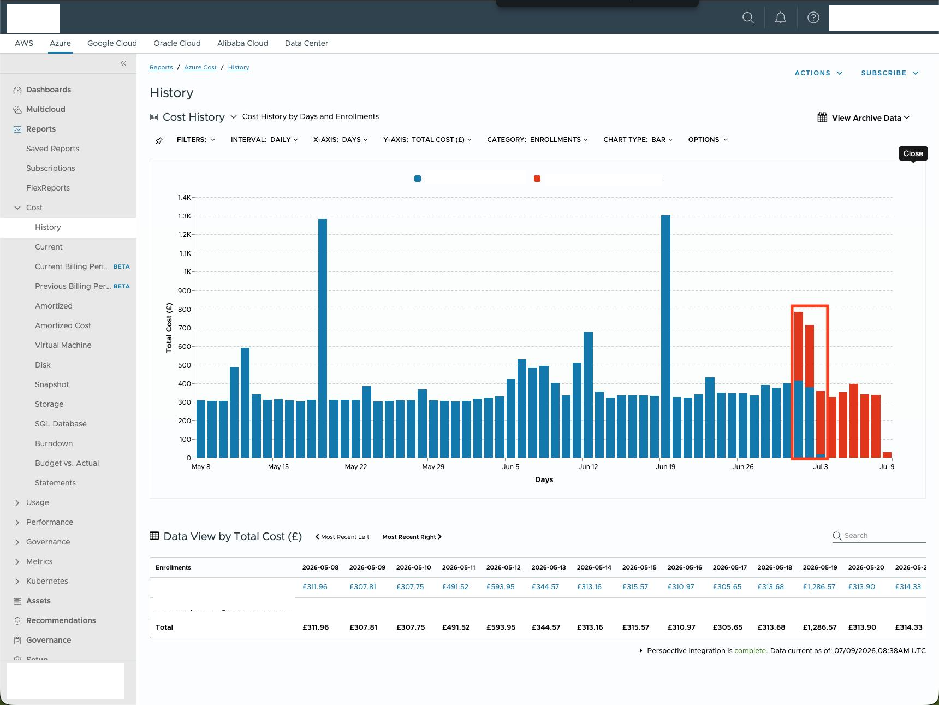Open the Chart Type Bar dropdown
The width and height of the screenshot is (939, 705).
coord(638,140)
